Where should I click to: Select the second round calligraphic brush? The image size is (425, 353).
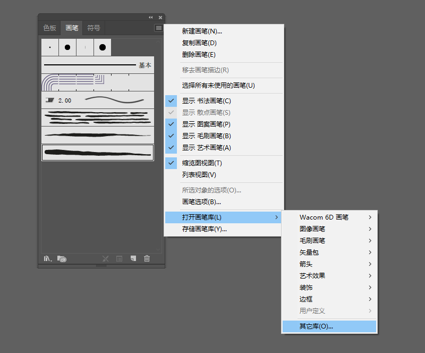(x=67, y=47)
